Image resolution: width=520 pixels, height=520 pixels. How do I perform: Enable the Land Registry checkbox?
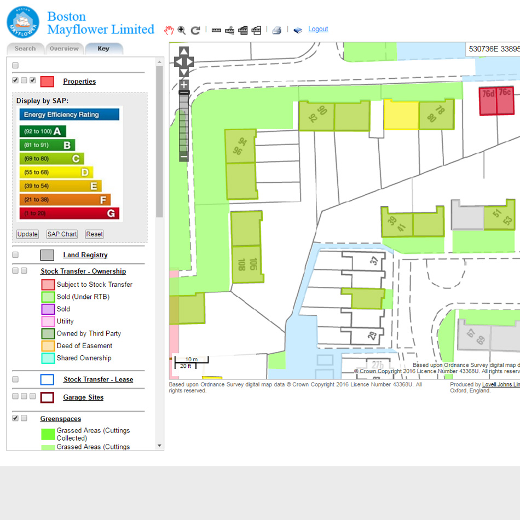(15, 255)
